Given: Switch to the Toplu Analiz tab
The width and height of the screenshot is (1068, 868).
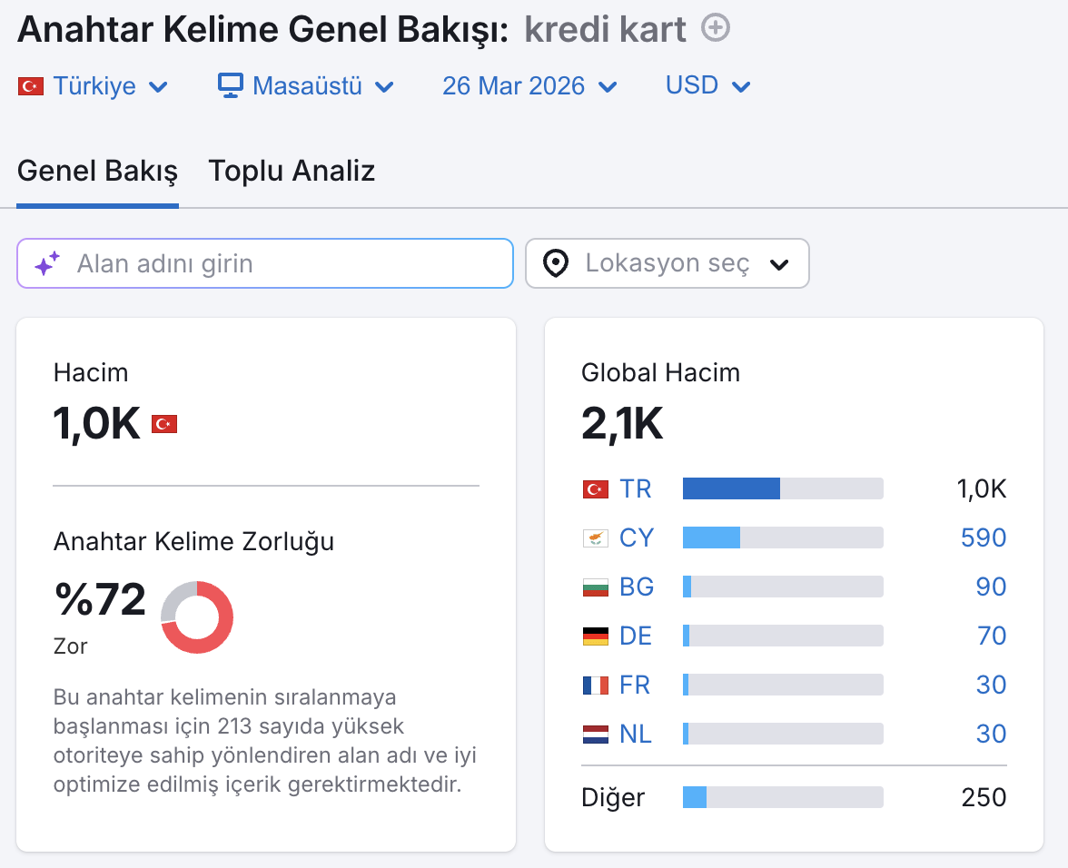Looking at the screenshot, I should (292, 171).
